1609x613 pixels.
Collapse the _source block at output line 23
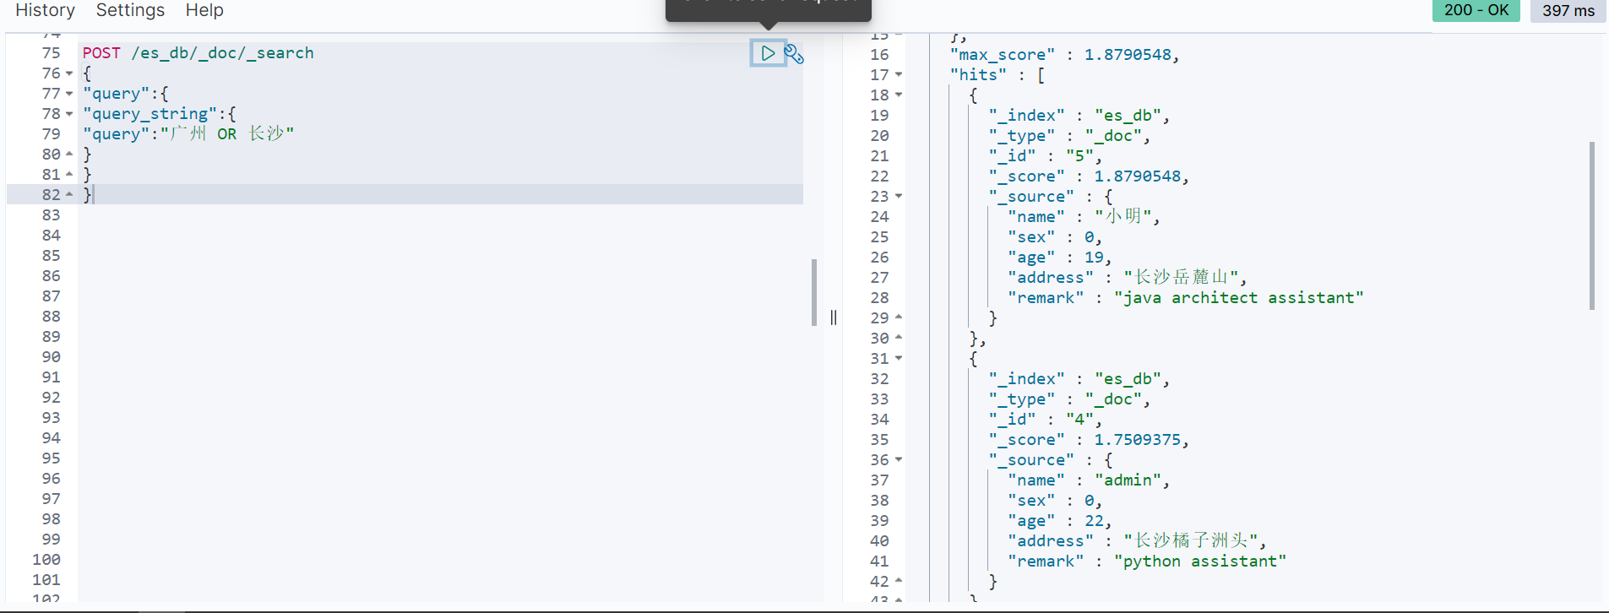click(899, 197)
